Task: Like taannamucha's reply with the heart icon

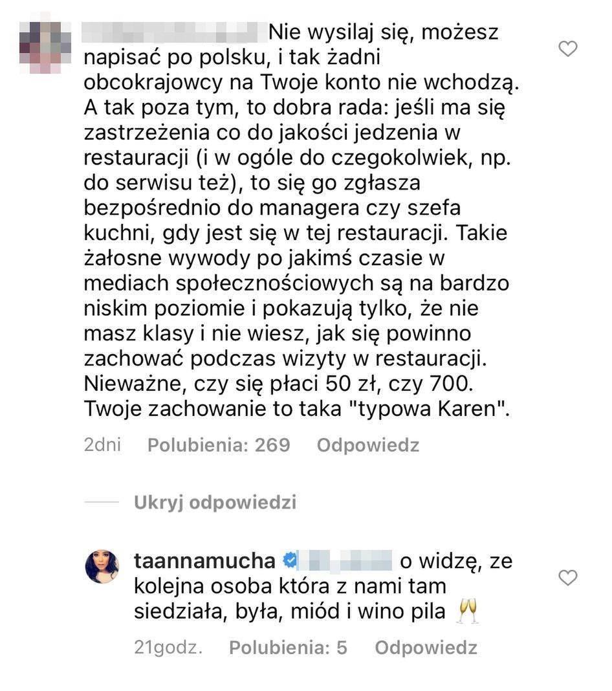Action: click(x=567, y=577)
